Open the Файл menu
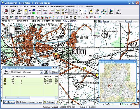The image size is (140, 109). coord(6,6)
